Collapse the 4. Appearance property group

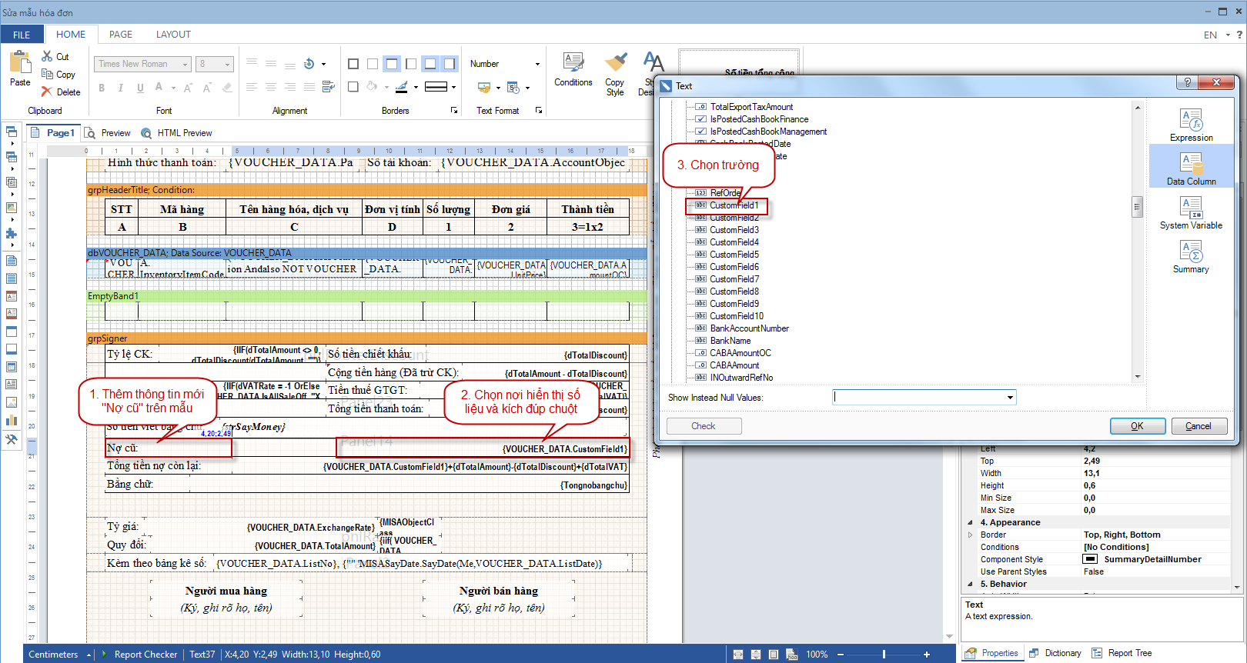[x=970, y=522]
